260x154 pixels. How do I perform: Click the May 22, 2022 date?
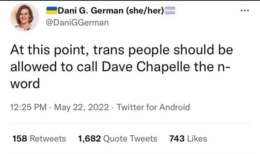tap(81, 107)
